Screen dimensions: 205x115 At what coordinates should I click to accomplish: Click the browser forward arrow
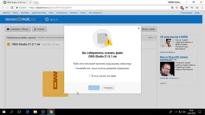click(7, 8)
